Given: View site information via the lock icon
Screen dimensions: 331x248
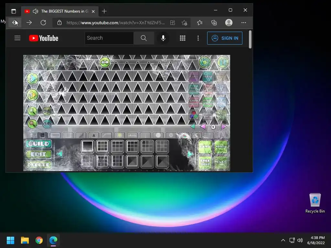Looking at the screenshot, I should point(59,23).
